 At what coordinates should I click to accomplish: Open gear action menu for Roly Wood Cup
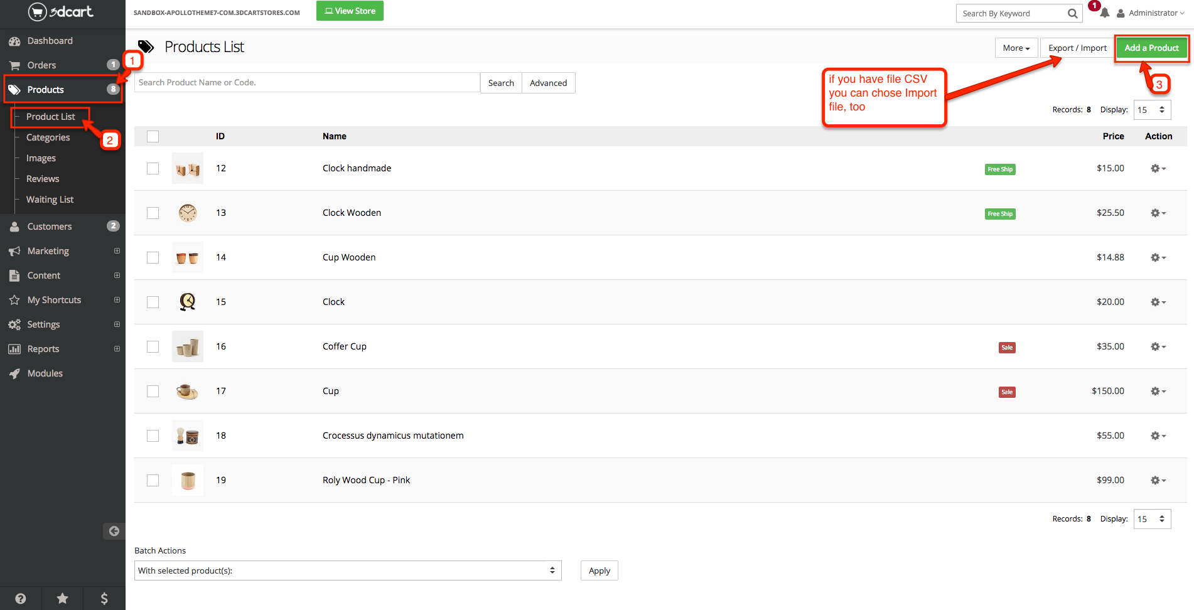pyautogui.click(x=1158, y=480)
